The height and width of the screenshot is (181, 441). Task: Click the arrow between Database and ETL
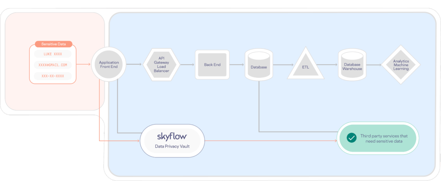280,65
